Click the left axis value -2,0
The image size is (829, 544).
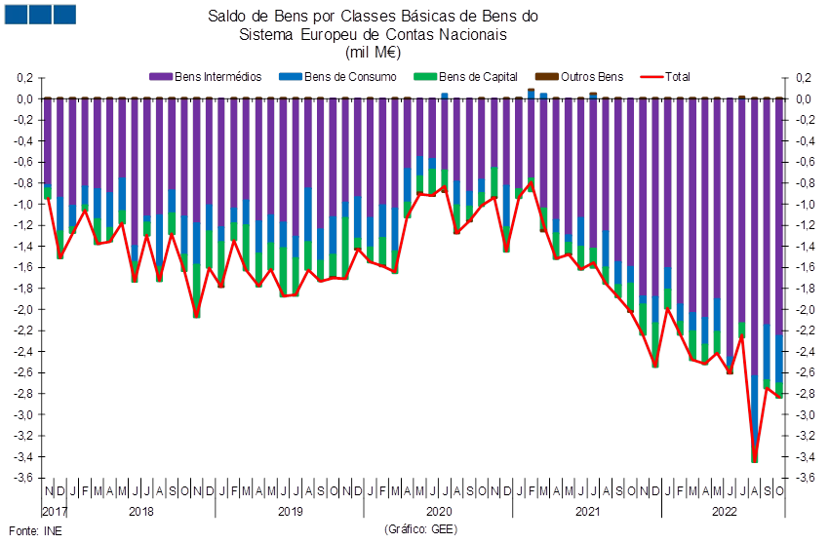pyautogui.click(x=24, y=310)
